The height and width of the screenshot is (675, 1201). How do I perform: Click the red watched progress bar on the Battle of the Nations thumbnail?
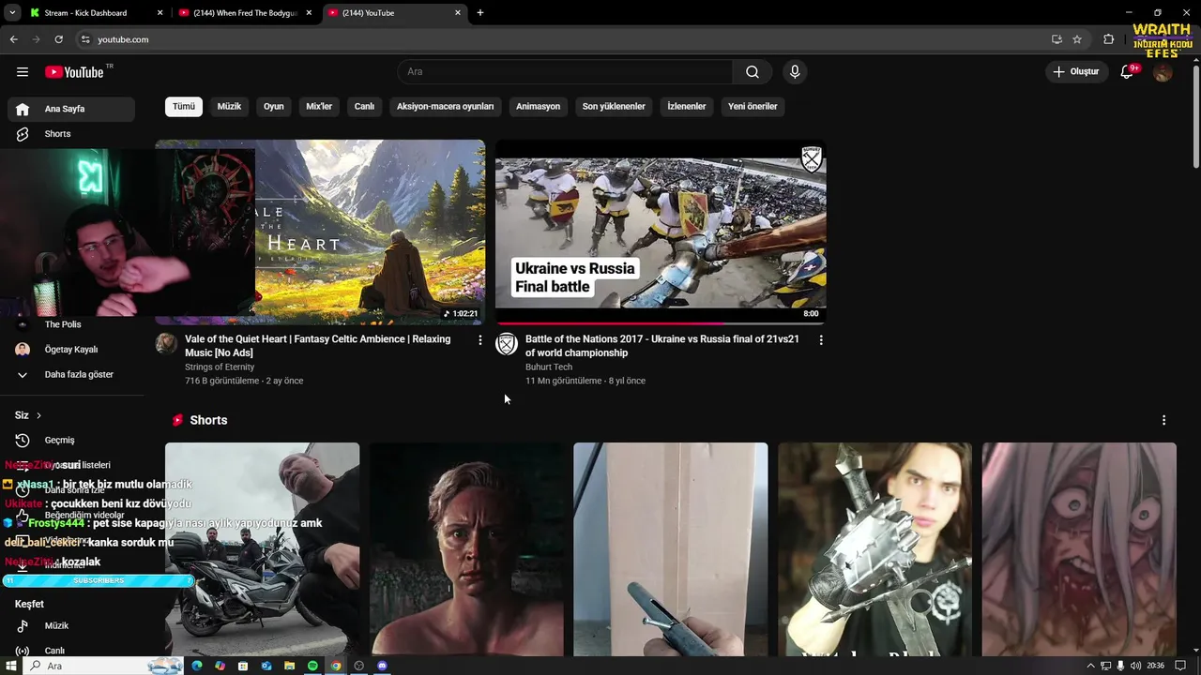pyautogui.click(x=610, y=323)
